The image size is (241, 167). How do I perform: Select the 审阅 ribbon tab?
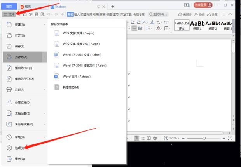[x=103, y=14]
